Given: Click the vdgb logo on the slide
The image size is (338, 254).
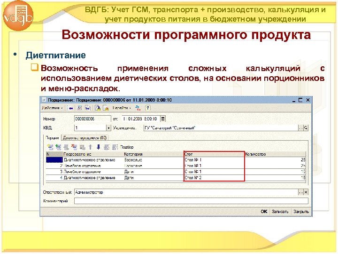Looking at the screenshot, I should 18,16.
